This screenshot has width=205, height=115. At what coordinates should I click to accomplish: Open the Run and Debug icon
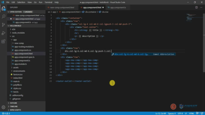(x=4, y=33)
